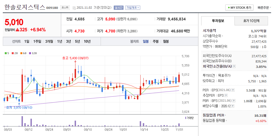This screenshot has height=136, width=275.
Task: Click the stock name 한솔로지스틱스
Action: pyautogui.click(x=25, y=7)
